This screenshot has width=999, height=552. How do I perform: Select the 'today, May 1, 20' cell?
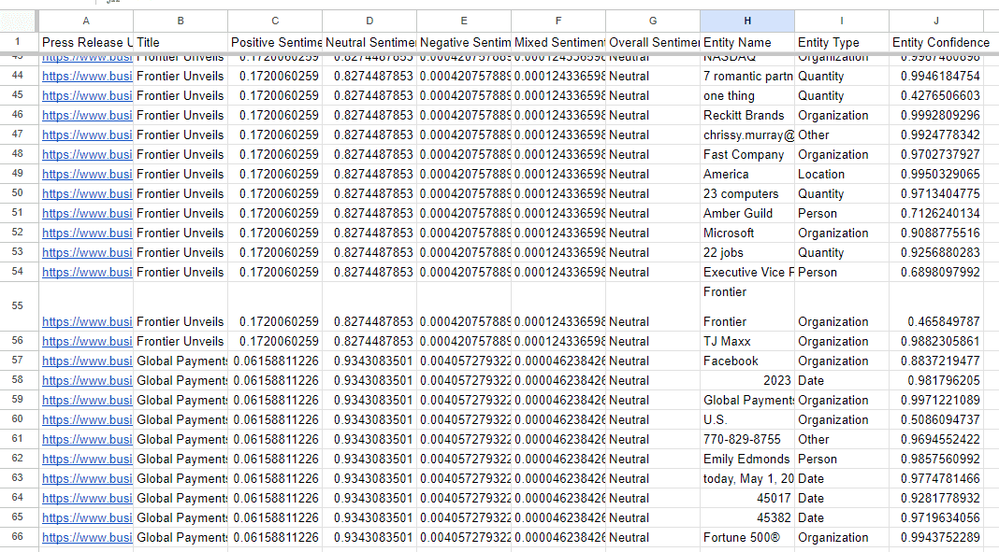point(747,479)
